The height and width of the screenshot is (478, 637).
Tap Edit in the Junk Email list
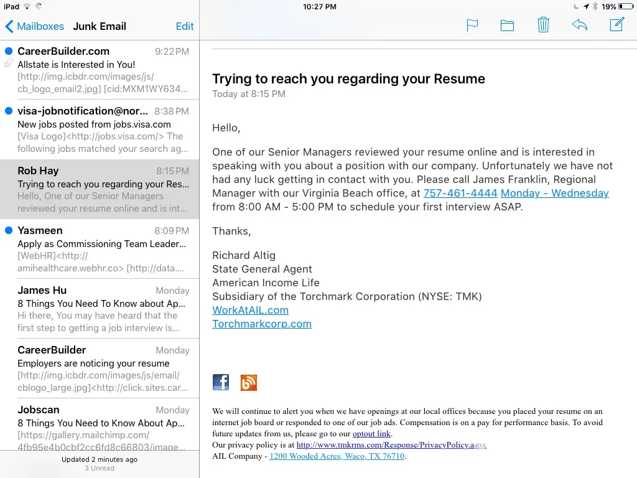(x=185, y=26)
